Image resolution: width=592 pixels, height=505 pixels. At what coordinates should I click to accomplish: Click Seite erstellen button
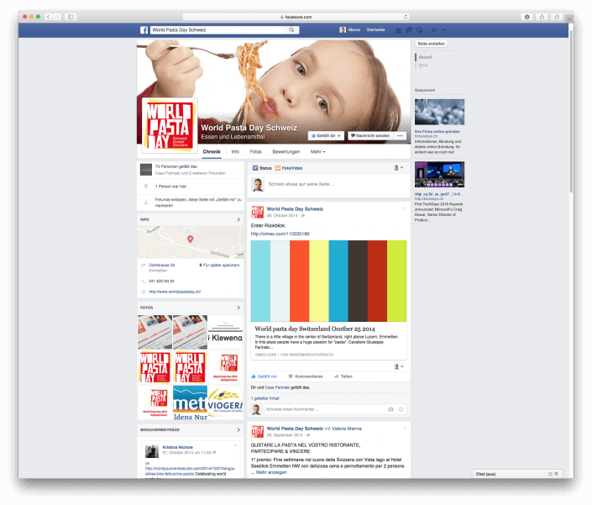pyautogui.click(x=431, y=44)
